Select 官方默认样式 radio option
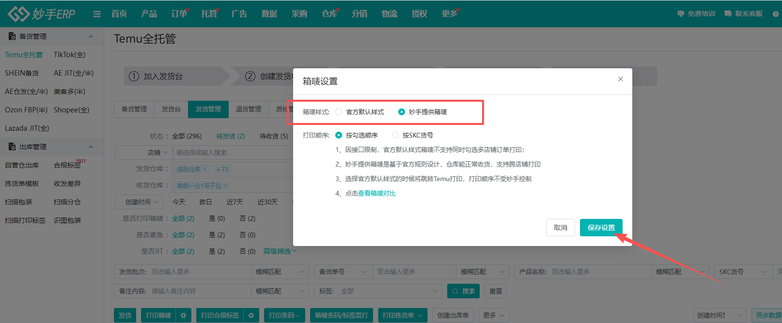This screenshot has height=323, width=782. pyautogui.click(x=339, y=112)
